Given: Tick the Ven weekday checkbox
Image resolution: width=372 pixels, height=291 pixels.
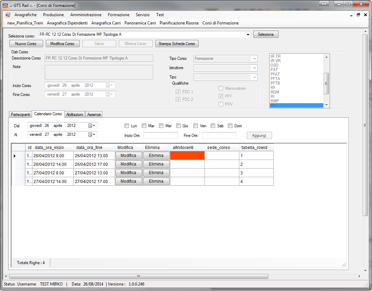Looking at the screenshot, I should [x=196, y=126].
